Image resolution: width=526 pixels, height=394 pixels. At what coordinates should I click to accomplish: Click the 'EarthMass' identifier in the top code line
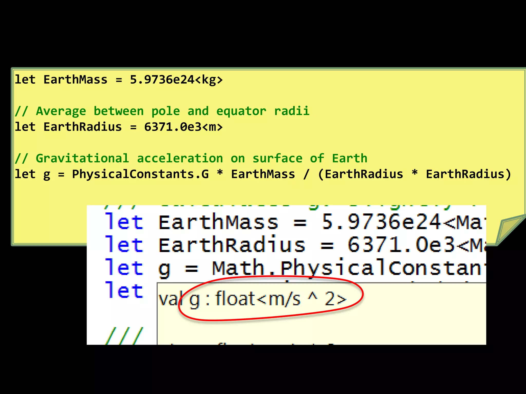point(75,80)
